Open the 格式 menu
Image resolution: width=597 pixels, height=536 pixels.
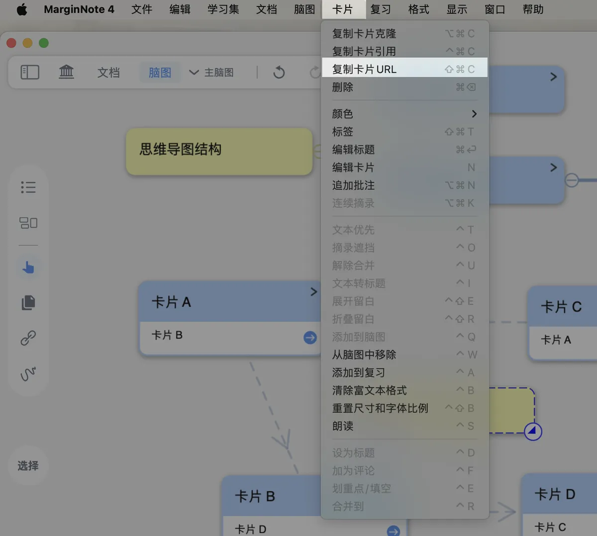pos(418,9)
